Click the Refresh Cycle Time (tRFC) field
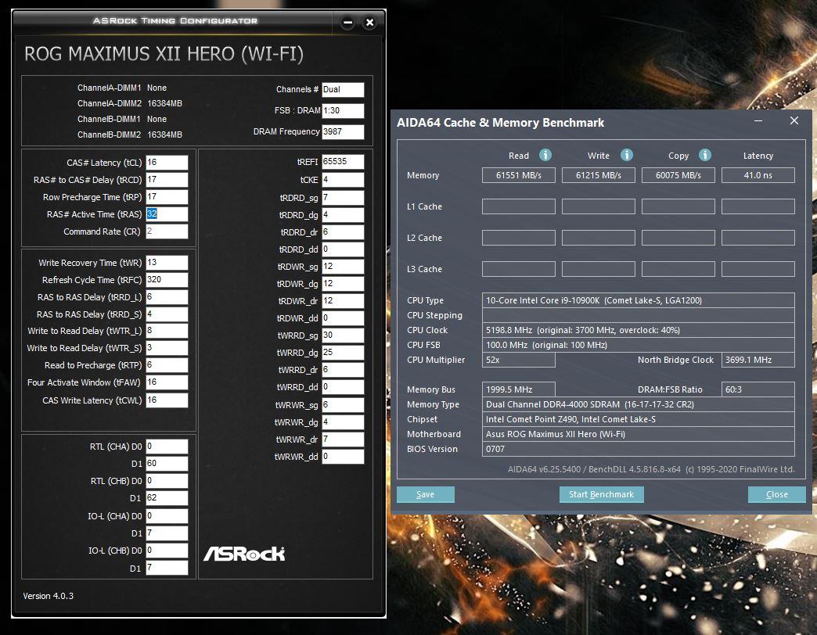 click(x=167, y=279)
